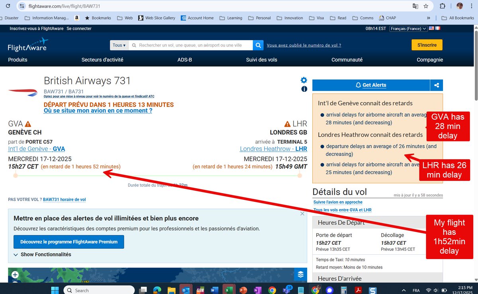Open the All Bookmarks folder
The width and height of the screenshot is (478, 294).
point(458,18)
